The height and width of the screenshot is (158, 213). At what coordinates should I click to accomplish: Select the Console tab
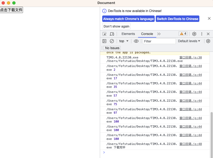click(x=147, y=34)
